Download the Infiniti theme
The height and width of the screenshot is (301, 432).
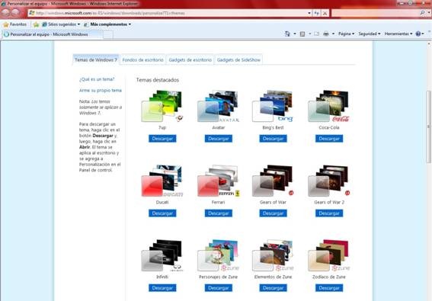coord(162,288)
